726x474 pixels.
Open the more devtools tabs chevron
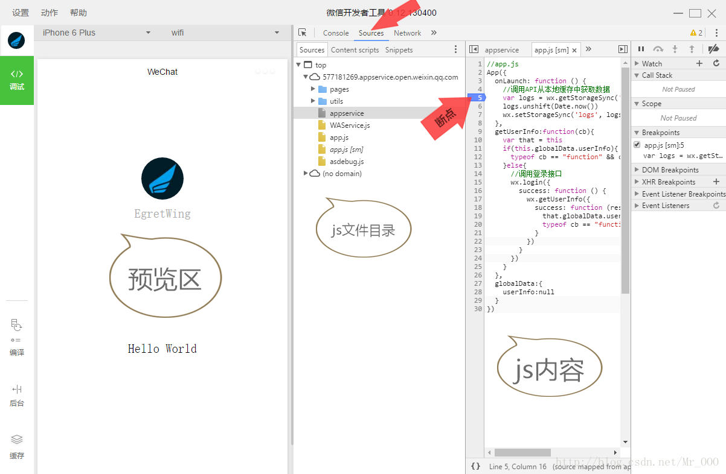tap(434, 33)
